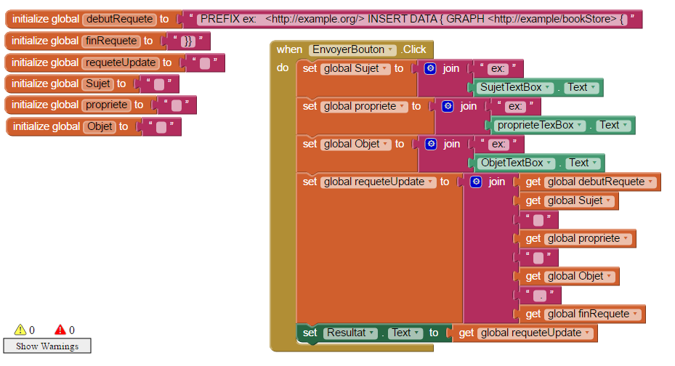Edit the "." text block above get global finRequete
The height and width of the screenshot is (366, 675).
pyautogui.click(x=540, y=296)
